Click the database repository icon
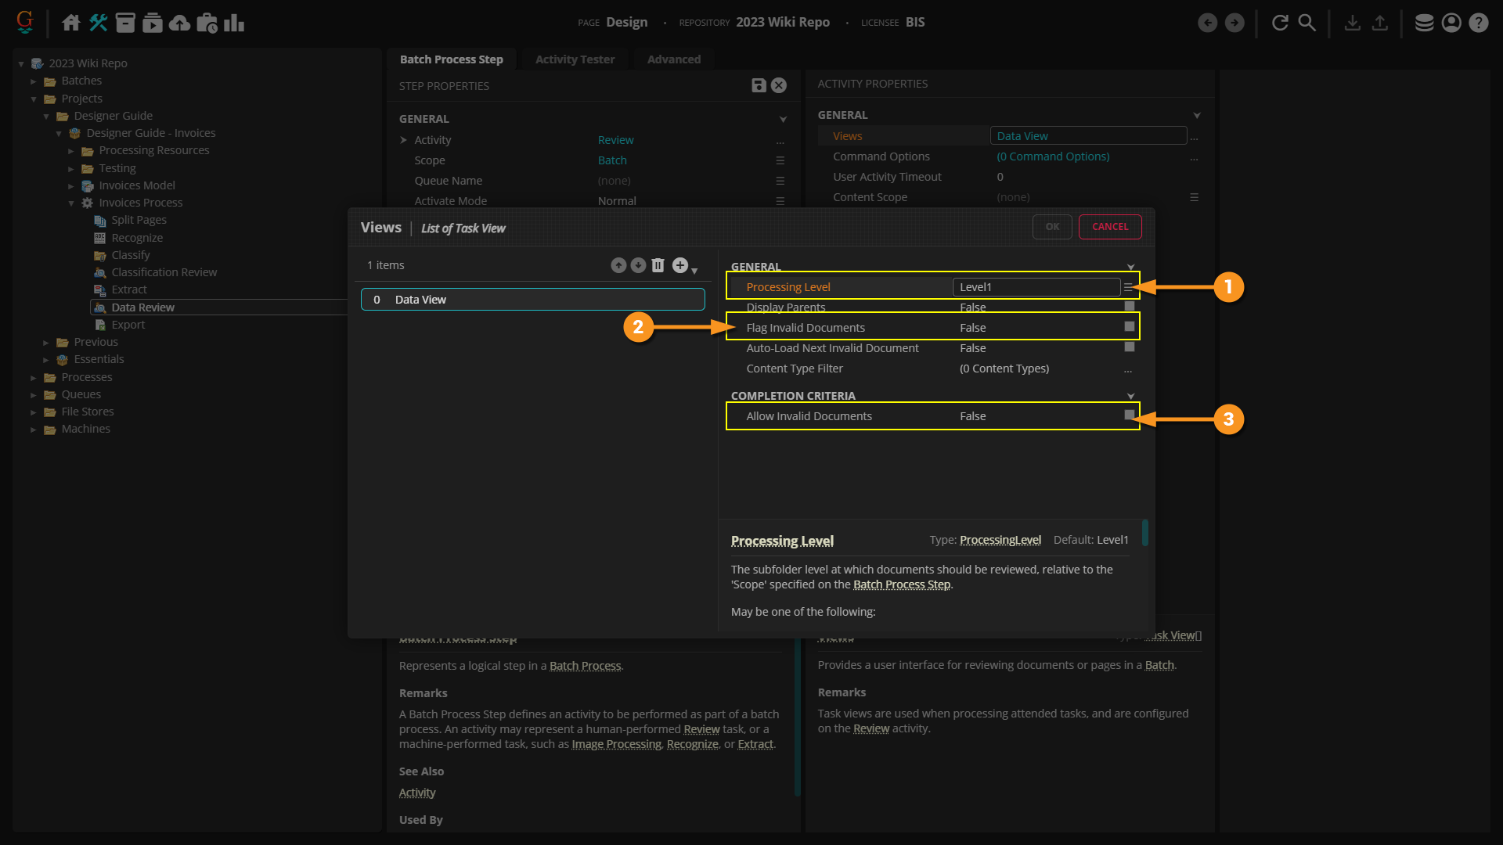Screen dimensions: 1503x845 pos(1424,23)
